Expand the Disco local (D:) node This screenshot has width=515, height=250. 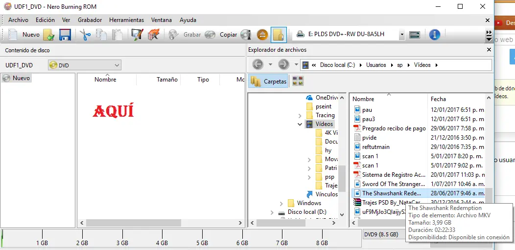tap(272, 212)
